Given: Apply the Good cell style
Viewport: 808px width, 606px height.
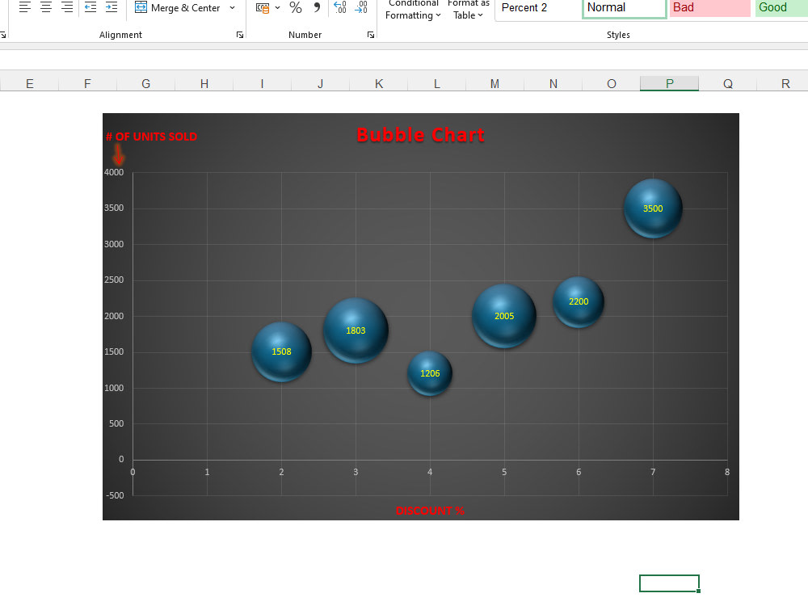Looking at the screenshot, I should coord(781,8).
